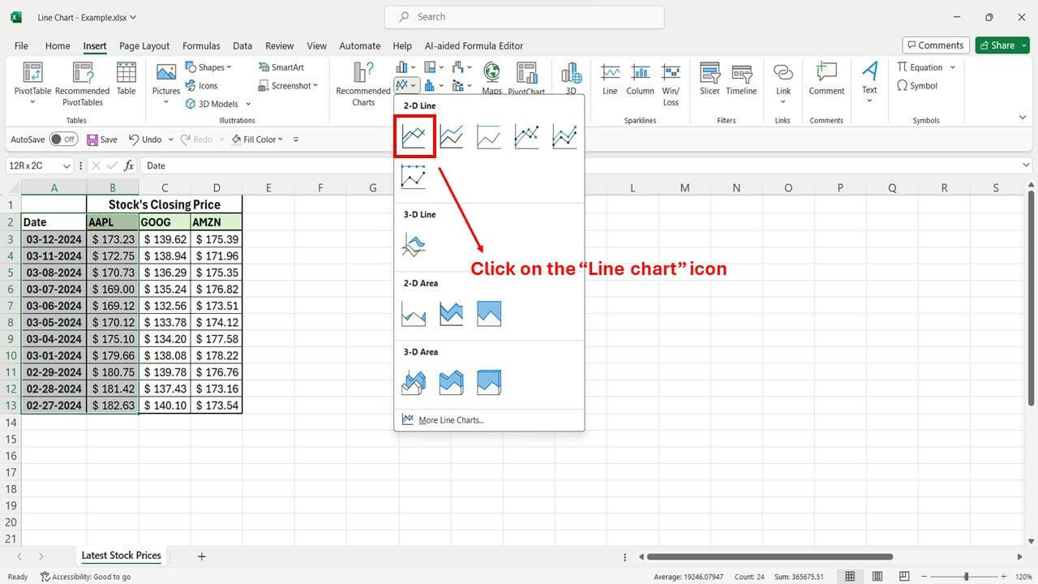Choose Stacked Line with Markers chart
The height and width of the screenshot is (584, 1038).
point(564,136)
